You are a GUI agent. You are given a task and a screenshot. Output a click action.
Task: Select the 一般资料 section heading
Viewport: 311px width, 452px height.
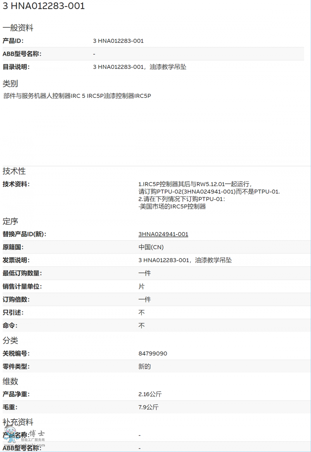18,28
